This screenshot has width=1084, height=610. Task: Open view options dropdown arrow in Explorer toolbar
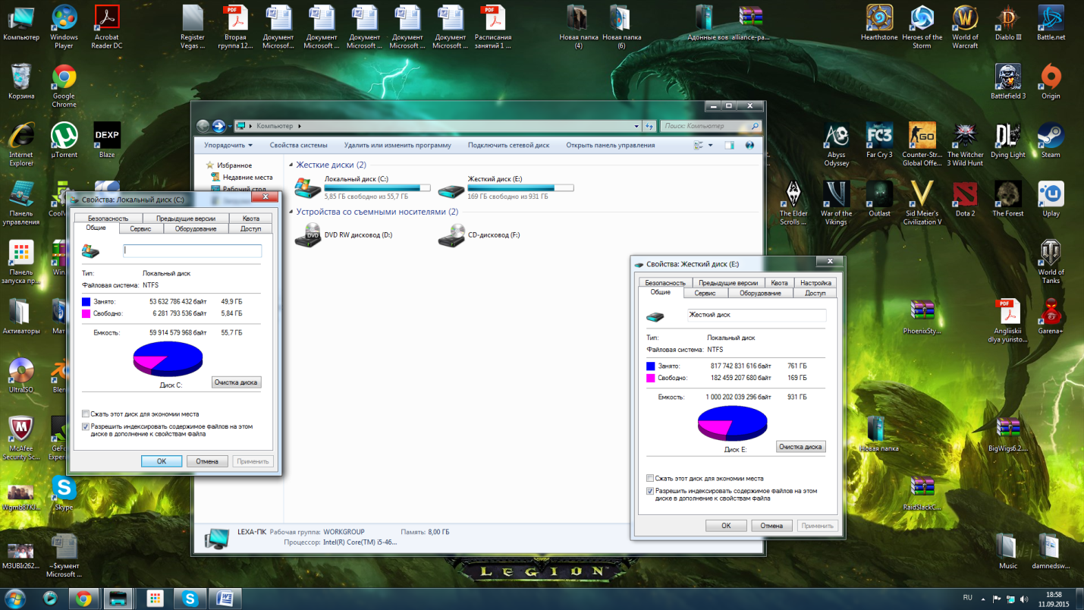coord(712,145)
